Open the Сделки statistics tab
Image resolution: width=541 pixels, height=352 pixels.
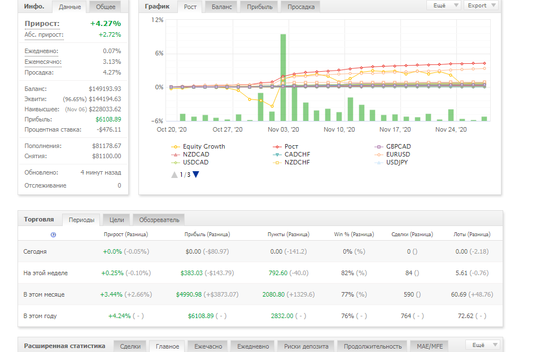pos(130,346)
